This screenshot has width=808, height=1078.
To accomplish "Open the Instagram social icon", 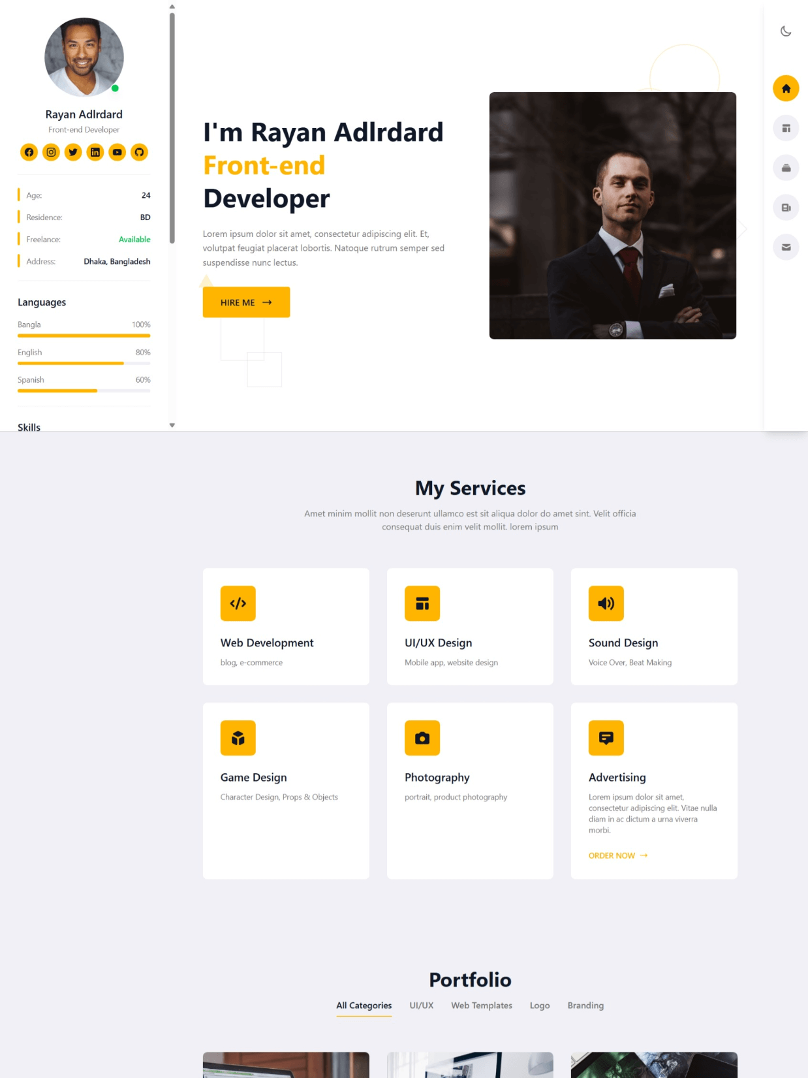I will pos(51,152).
